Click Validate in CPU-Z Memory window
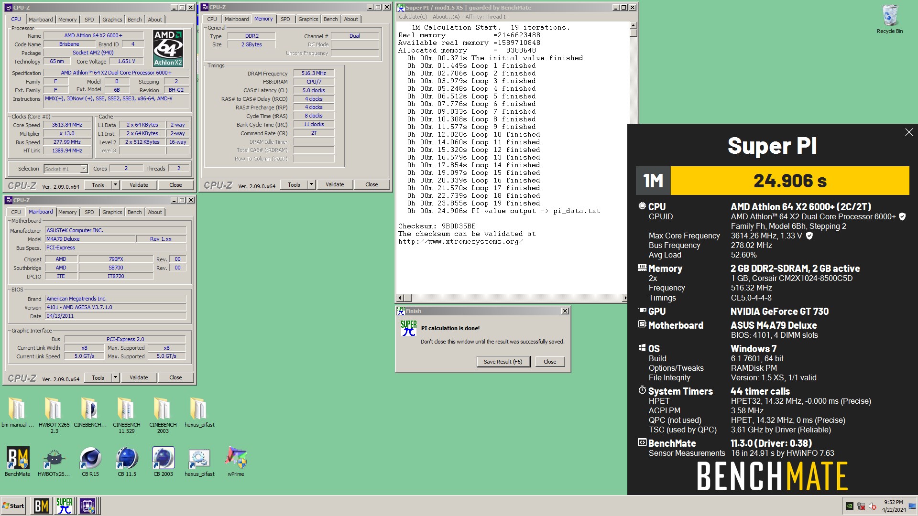This screenshot has height=516, width=918. [x=335, y=184]
